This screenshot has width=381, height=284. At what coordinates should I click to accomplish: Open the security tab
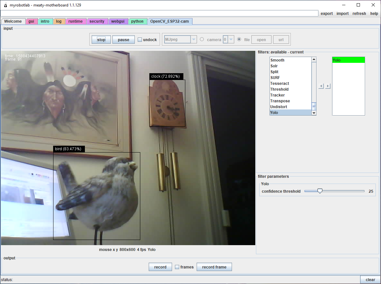[97, 21]
